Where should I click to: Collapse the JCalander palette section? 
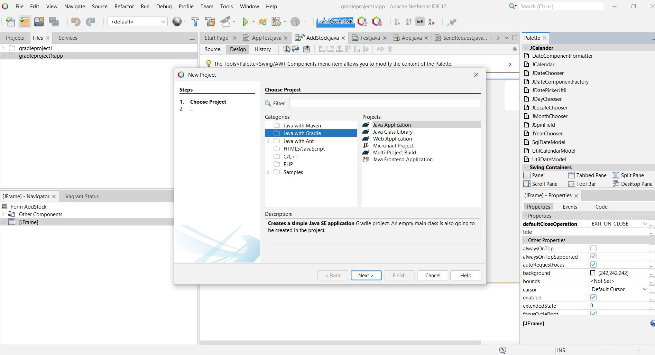point(526,48)
